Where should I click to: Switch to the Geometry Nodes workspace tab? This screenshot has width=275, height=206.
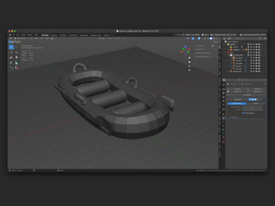[96, 35]
